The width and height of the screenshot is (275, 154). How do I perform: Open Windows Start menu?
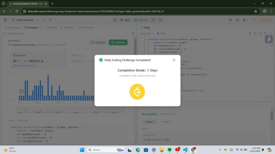82,150
